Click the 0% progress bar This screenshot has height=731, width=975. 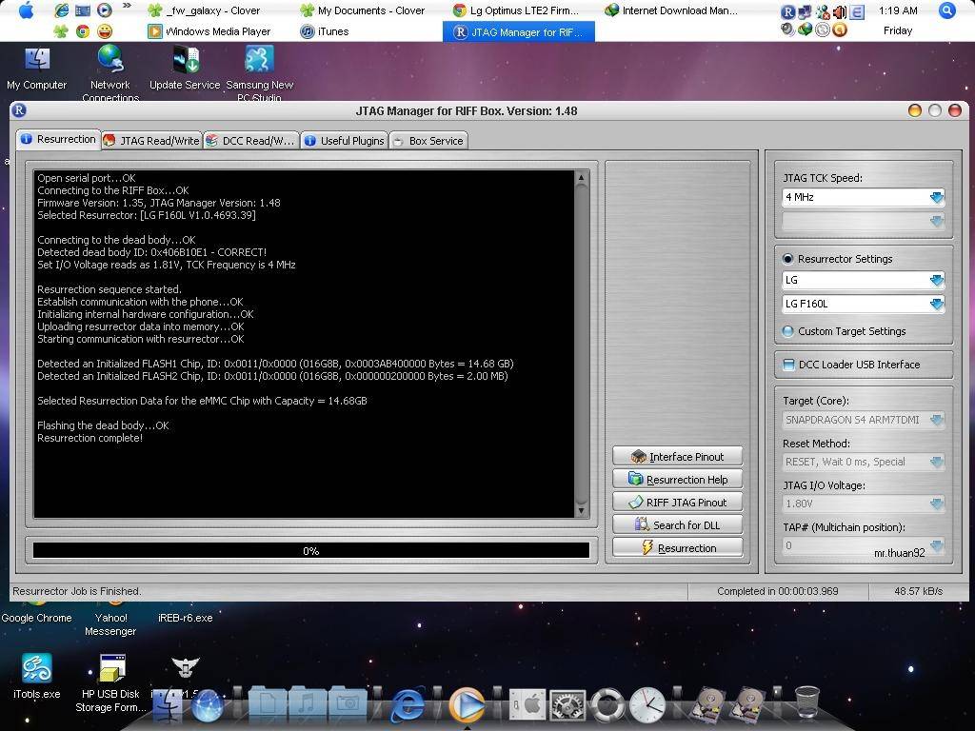click(x=311, y=551)
